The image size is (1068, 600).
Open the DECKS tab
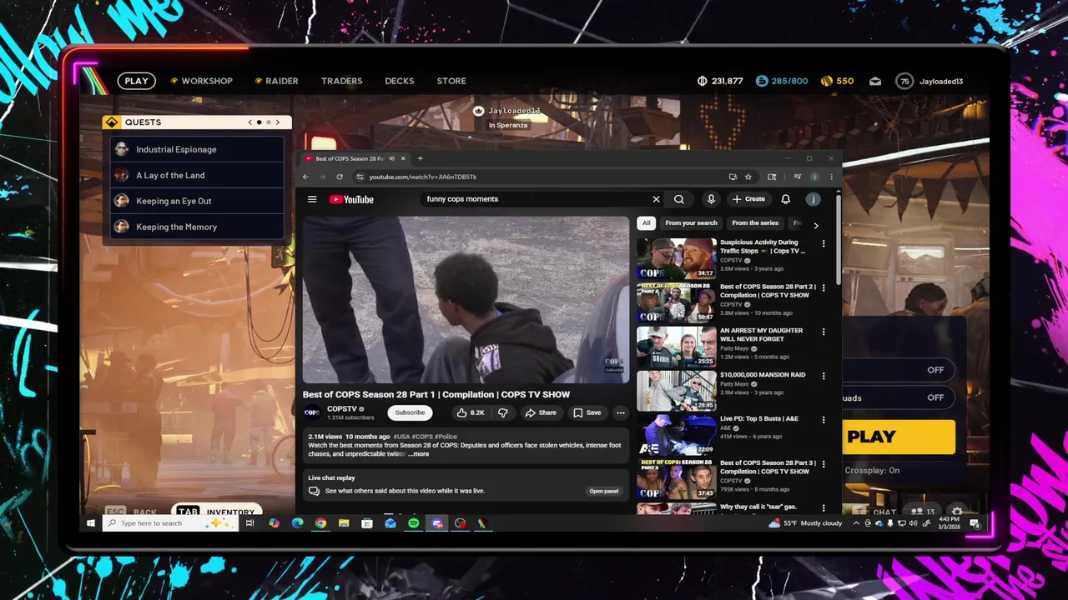pyautogui.click(x=400, y=81)
